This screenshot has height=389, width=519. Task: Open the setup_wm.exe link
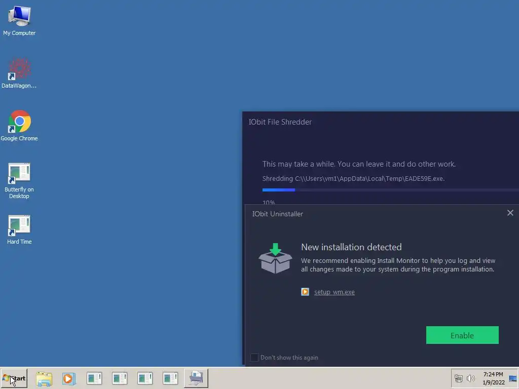335,292
